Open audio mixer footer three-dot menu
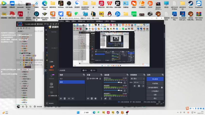 click(x=110, y=98)
